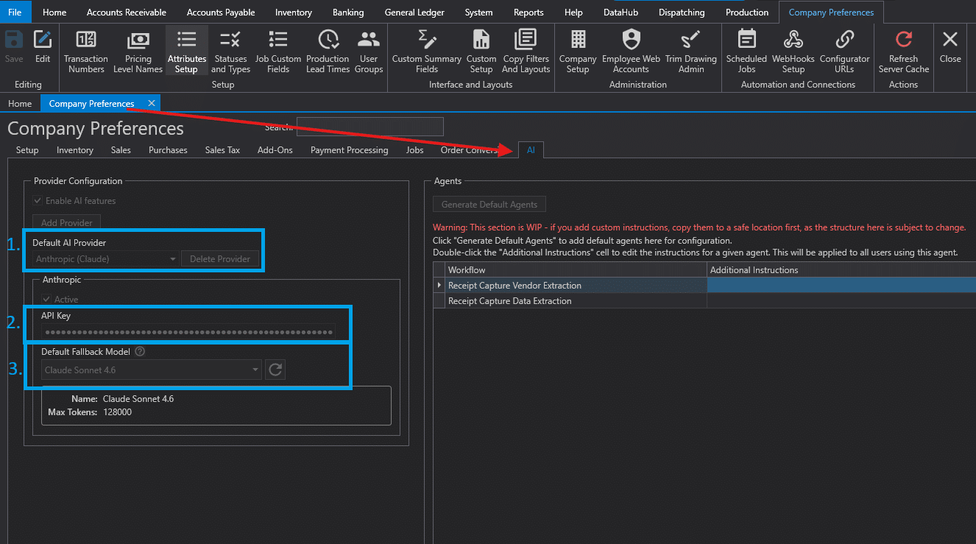Open Statuses and Types
976x544 pixels.
click(x=230, y=52)
